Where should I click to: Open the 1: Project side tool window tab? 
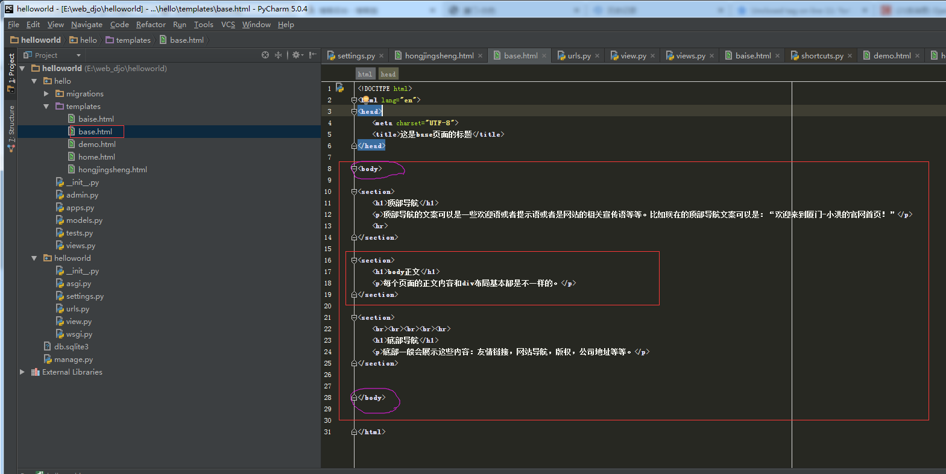(11, 73)
